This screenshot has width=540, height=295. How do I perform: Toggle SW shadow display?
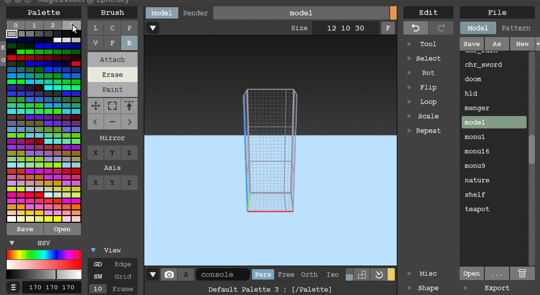click(98, 276)
